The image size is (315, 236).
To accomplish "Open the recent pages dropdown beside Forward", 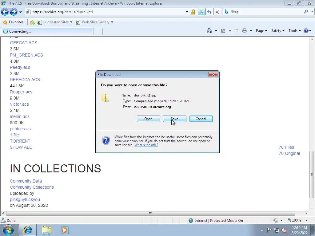I will tap(21, 12).
